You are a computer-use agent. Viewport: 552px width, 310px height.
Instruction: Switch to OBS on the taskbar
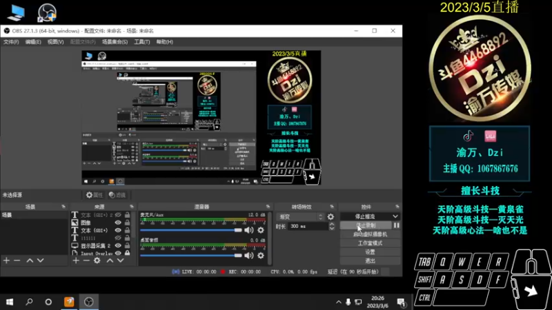click(89, 302)
